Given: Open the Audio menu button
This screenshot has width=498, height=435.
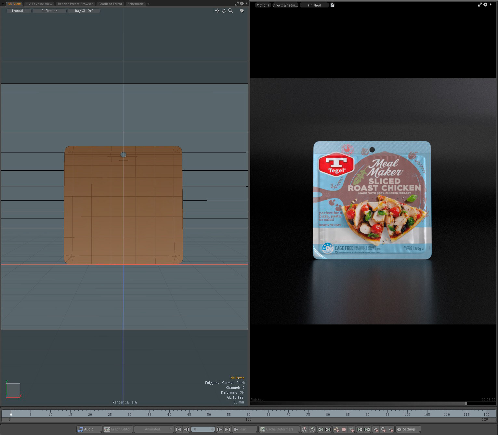Looking at the screenshot, I should (89, 429).
